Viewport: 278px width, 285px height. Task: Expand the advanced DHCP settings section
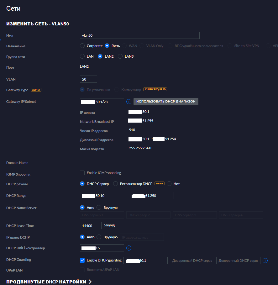pos(49,282)
